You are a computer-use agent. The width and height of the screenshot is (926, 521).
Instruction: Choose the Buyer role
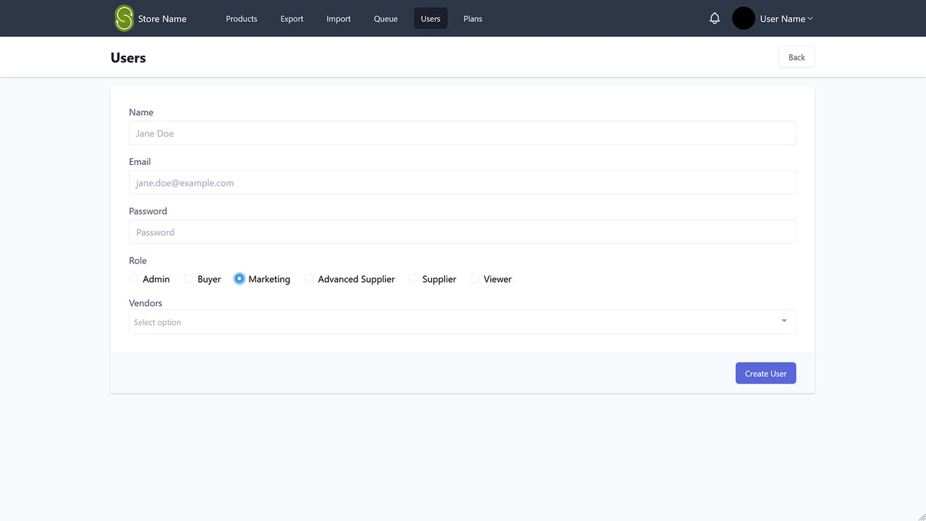[187, 279]
